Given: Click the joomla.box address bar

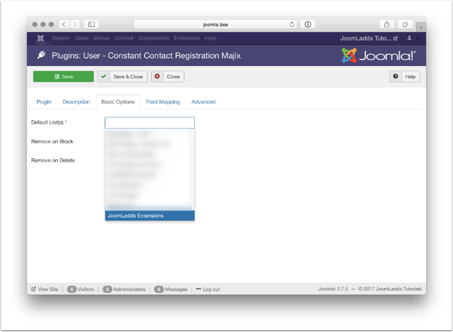Looking at the screenshot, I should [x=215, y=25].
